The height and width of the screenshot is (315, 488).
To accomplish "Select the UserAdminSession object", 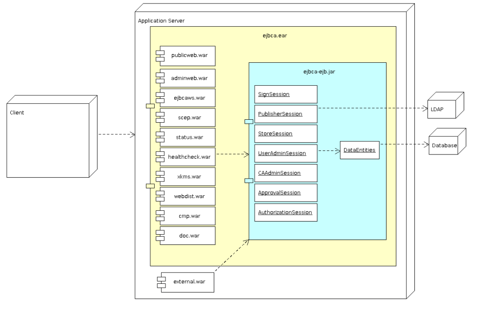I will tap(285, 153).
